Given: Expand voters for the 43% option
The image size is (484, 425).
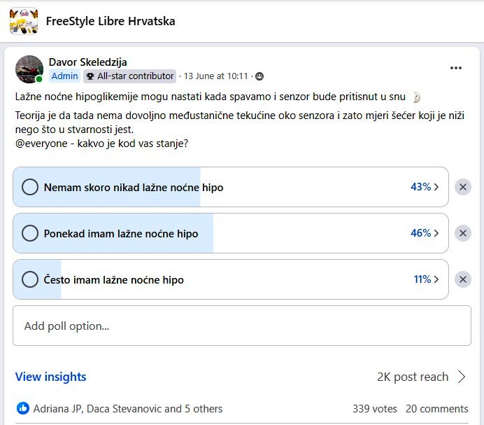Looking at the screenshot, I should (425, 187).
